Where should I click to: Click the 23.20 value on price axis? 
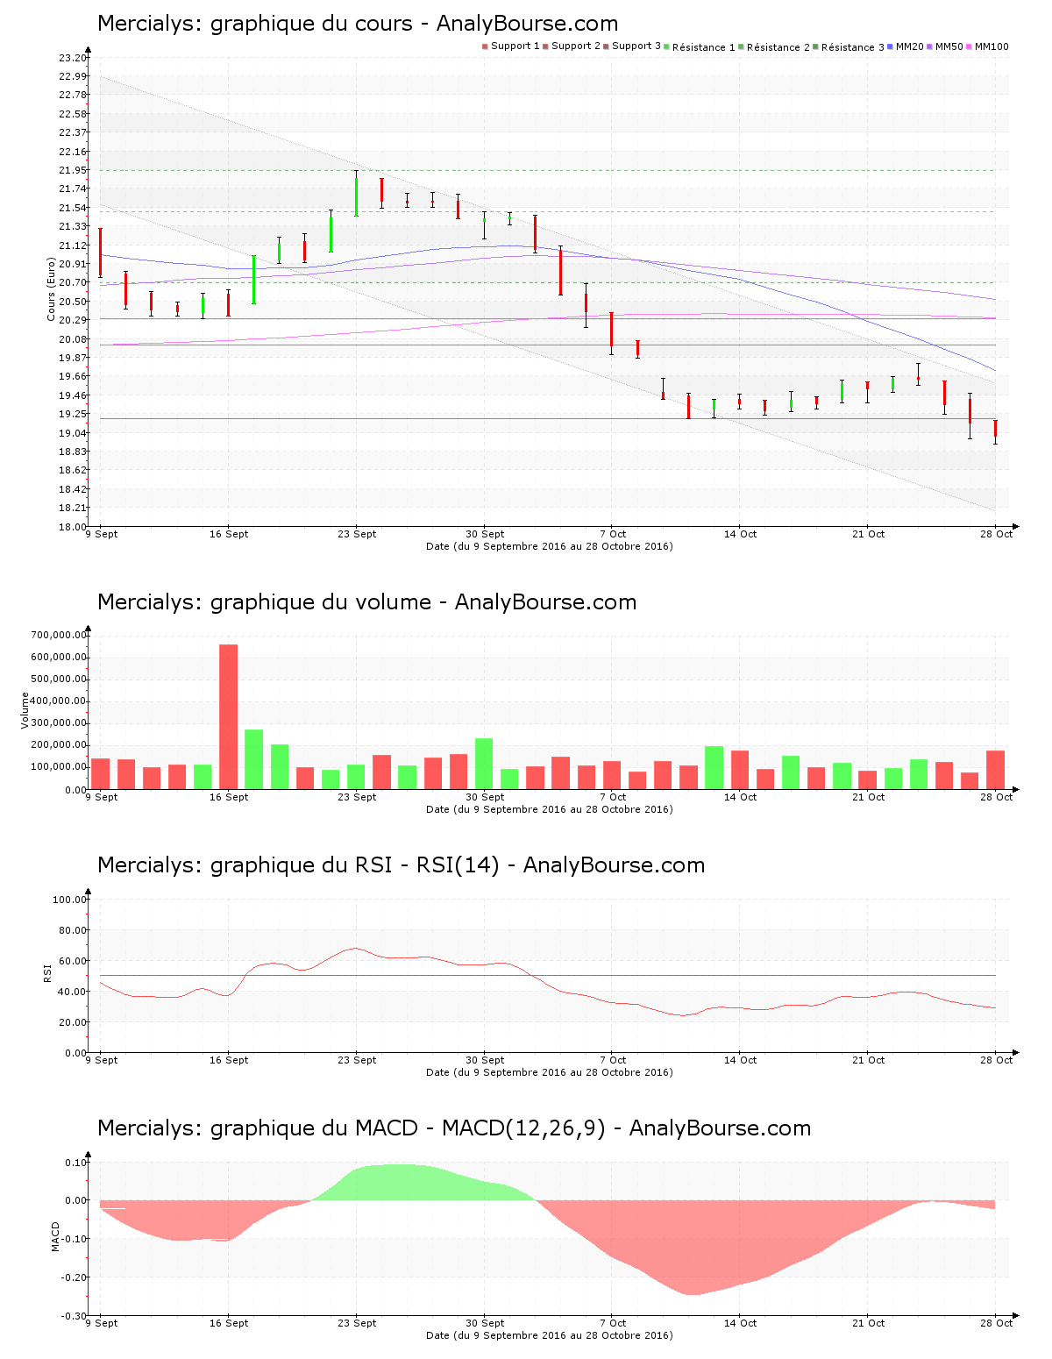click(73, 58)
